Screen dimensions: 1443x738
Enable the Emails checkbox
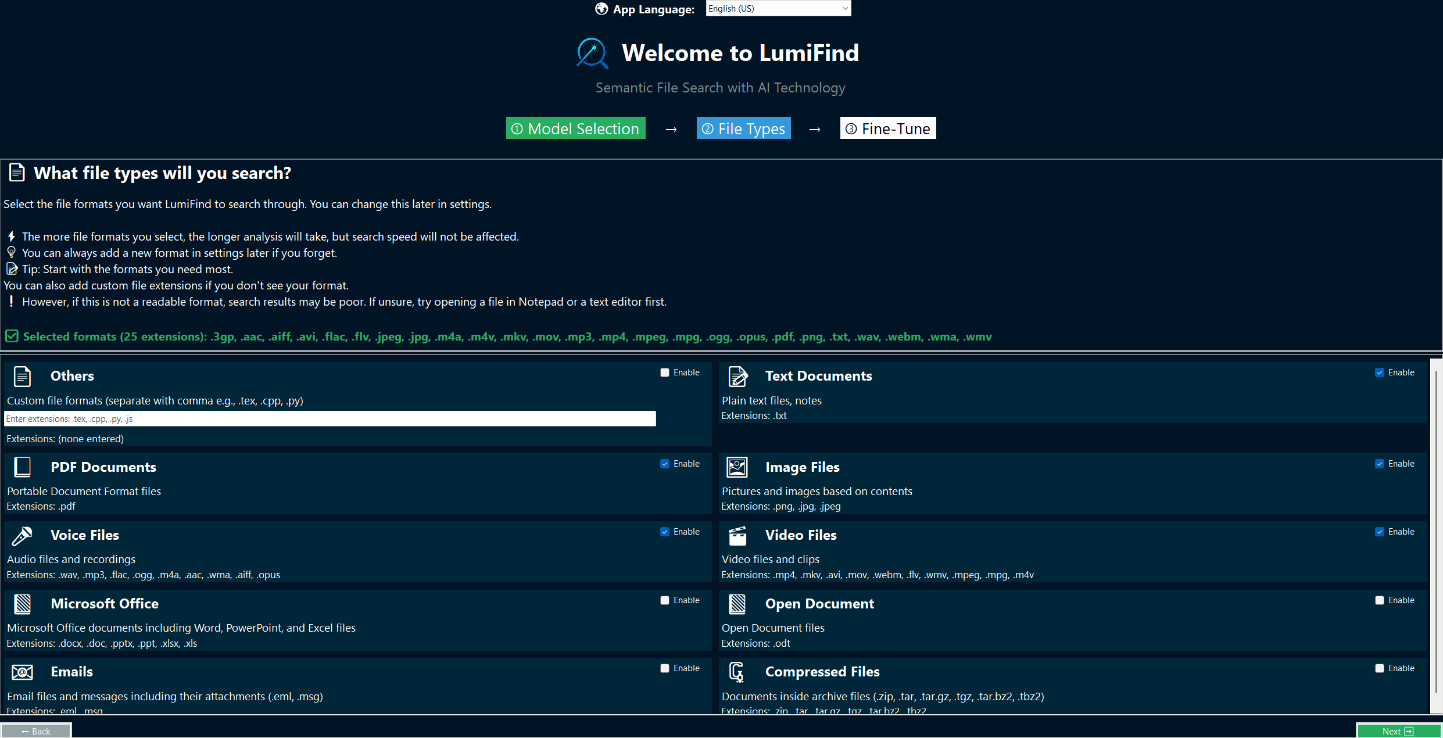point(665,668)
